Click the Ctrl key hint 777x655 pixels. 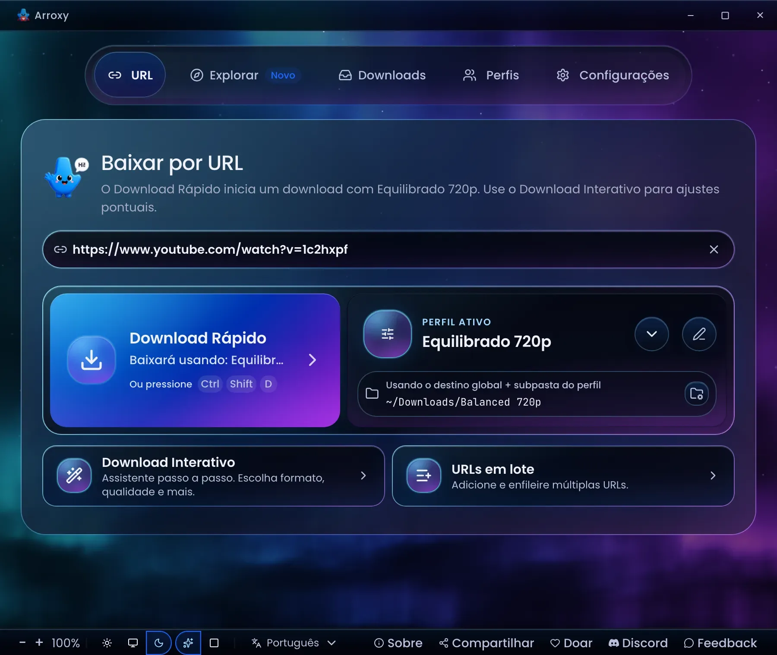click(x=210, y=384)
